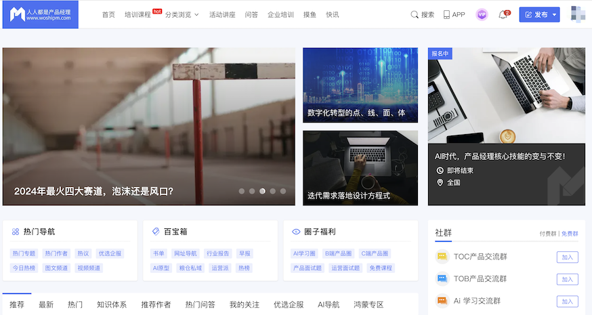Click the APP phone icon
This screenshot has width=592, height=315.
click(446, 14)
